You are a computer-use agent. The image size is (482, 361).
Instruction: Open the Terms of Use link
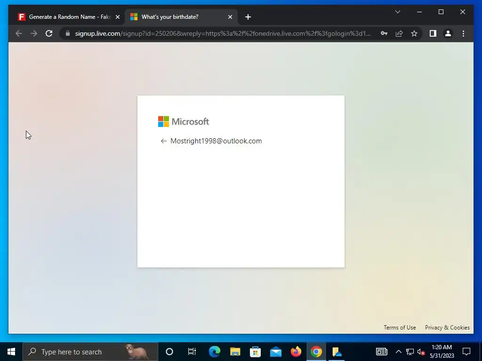(x=400, y=328)
